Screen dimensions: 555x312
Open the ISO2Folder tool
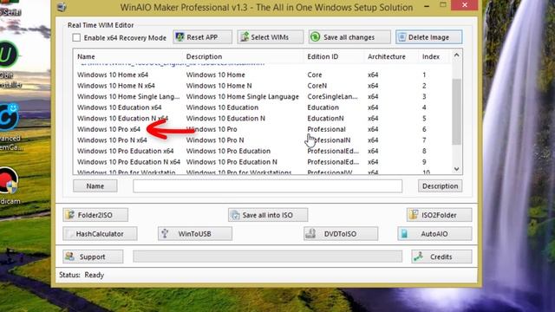(x=440, y=215)
